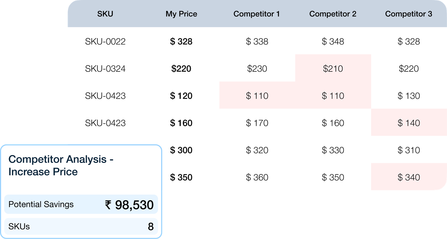Click the highlighted $210 Competitor 2 cell
The image size is (447, 239).
[x=333, y=68]
